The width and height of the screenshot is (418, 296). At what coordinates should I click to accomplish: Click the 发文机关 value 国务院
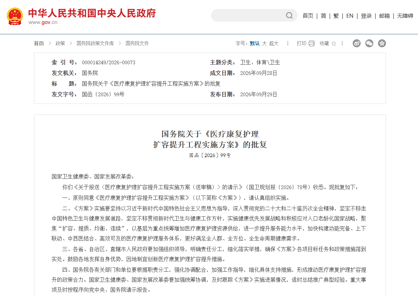point(90,73)
